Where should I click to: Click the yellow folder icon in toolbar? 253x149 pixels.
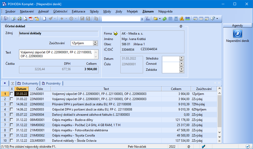click(156, 19)
